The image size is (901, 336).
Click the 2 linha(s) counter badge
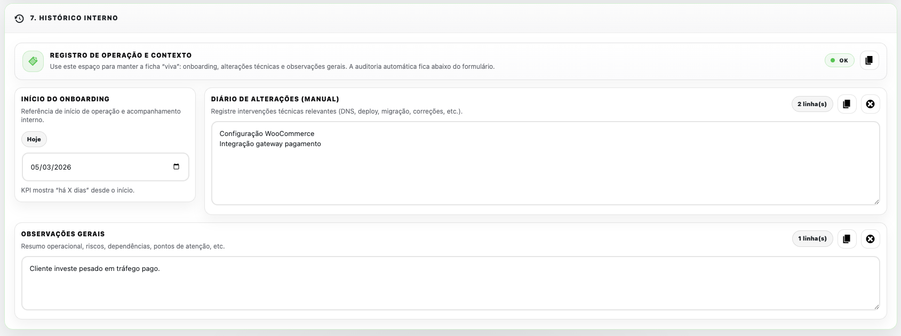812,104
